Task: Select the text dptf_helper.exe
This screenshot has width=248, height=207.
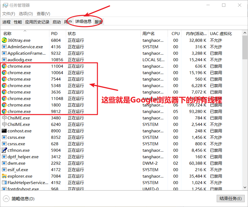Action: pyautogui.click(x=23, y=157)
